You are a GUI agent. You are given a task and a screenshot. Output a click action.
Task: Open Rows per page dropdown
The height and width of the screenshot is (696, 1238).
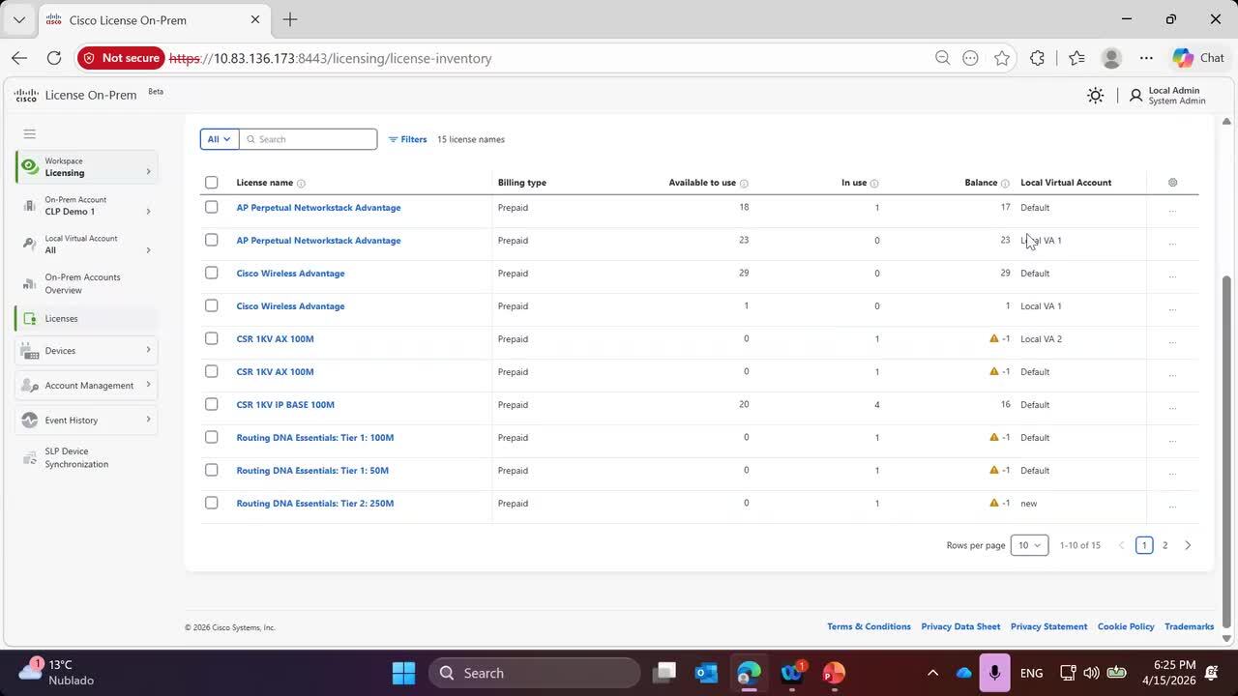(1028, 545)
